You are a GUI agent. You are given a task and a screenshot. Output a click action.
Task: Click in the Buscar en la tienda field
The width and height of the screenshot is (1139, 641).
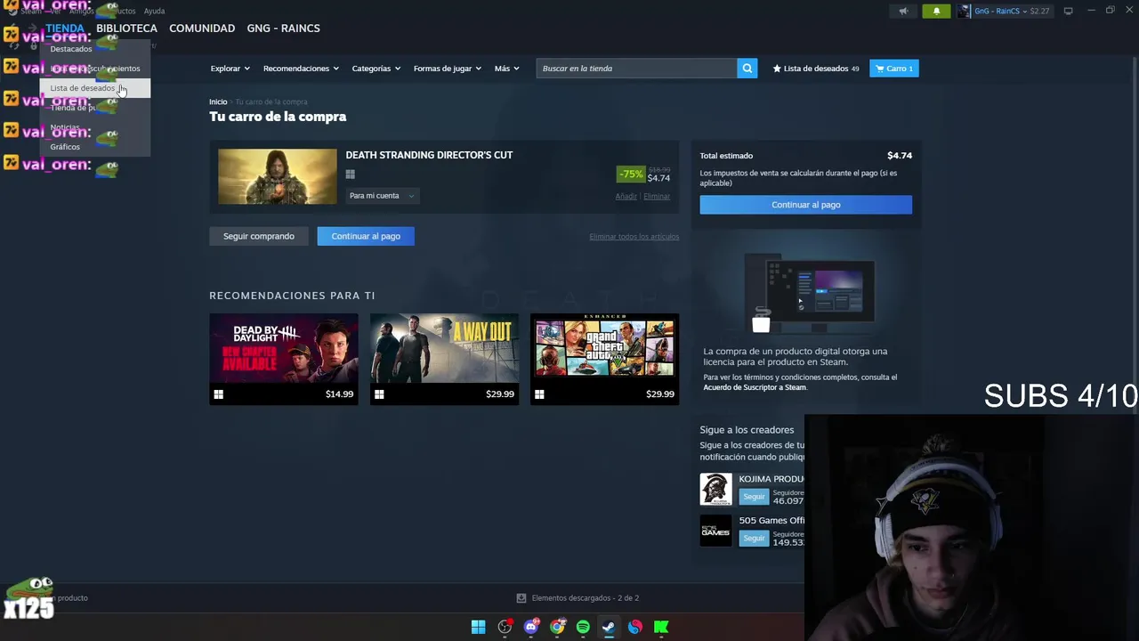click(x=637, y=69)
